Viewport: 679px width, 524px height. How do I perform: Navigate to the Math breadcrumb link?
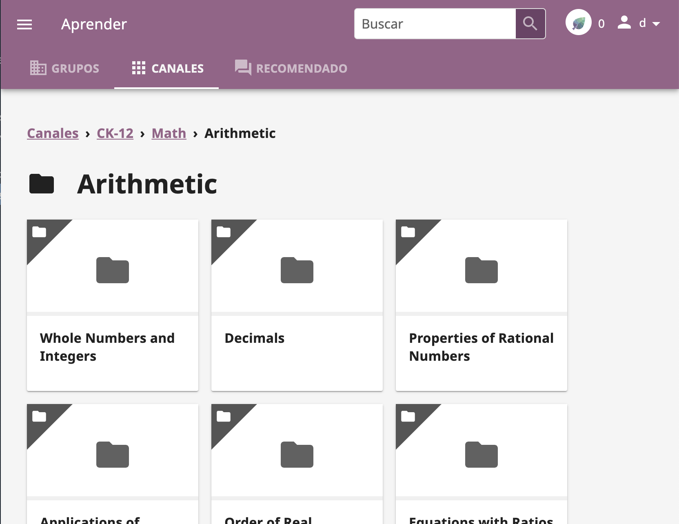(169, 133)
